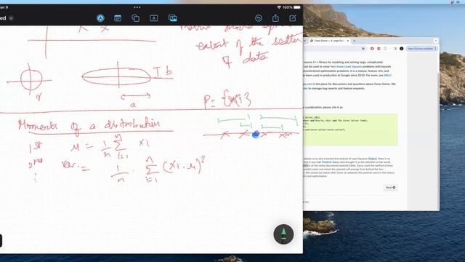This screenshot has height=262, width=465.
Task: Open the board title dropdown chevron
Action: coord(11,18)
